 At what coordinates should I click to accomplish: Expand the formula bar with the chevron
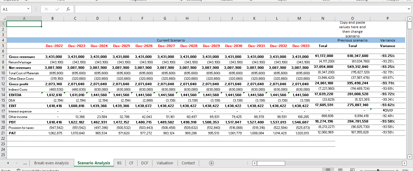pyautogui.click(x=409, y=9)
